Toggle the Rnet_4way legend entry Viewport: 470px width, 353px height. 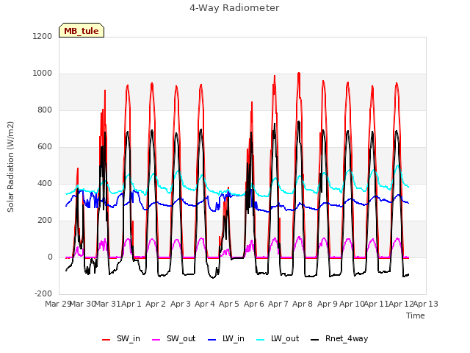(339, 338)
